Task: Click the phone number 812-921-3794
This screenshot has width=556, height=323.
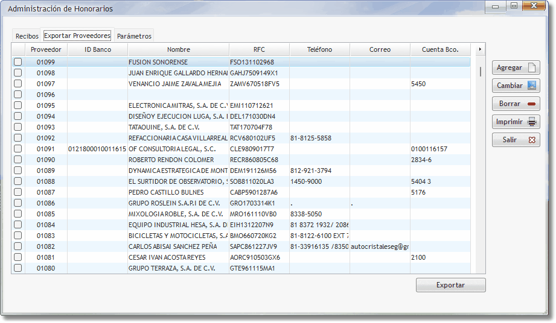Action: [319, 171]
